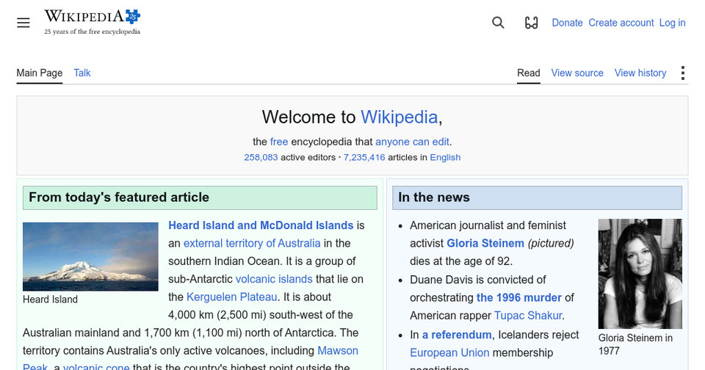
Task: Select the Read tab
Action: tap(528, 73)
